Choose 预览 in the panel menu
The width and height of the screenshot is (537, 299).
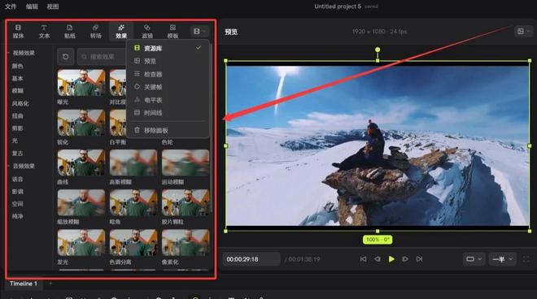[168, 61]
